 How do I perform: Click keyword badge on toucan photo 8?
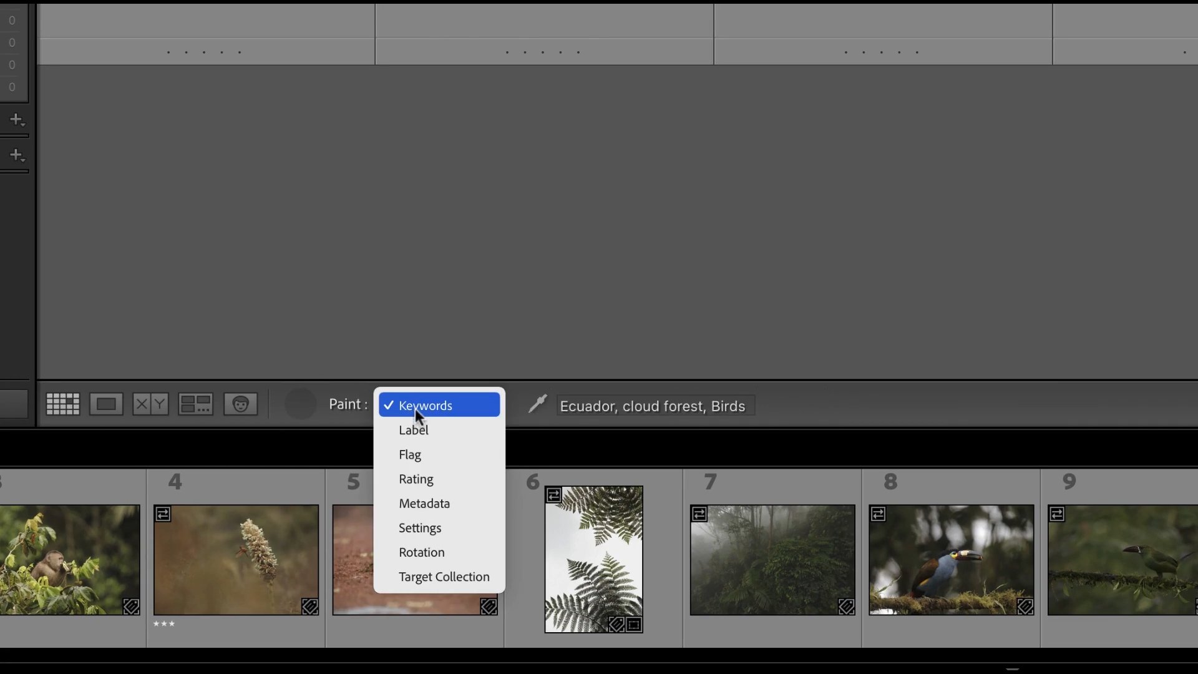tap(1025, 607)
